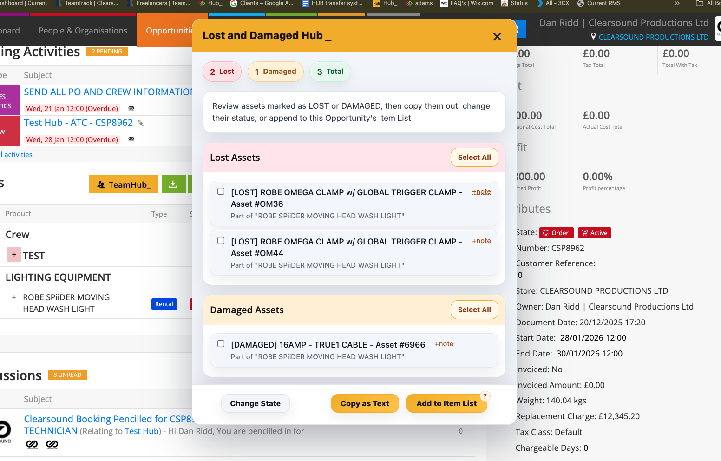Open the TeamTrack Clearsound bookmark

coord(86,3)
